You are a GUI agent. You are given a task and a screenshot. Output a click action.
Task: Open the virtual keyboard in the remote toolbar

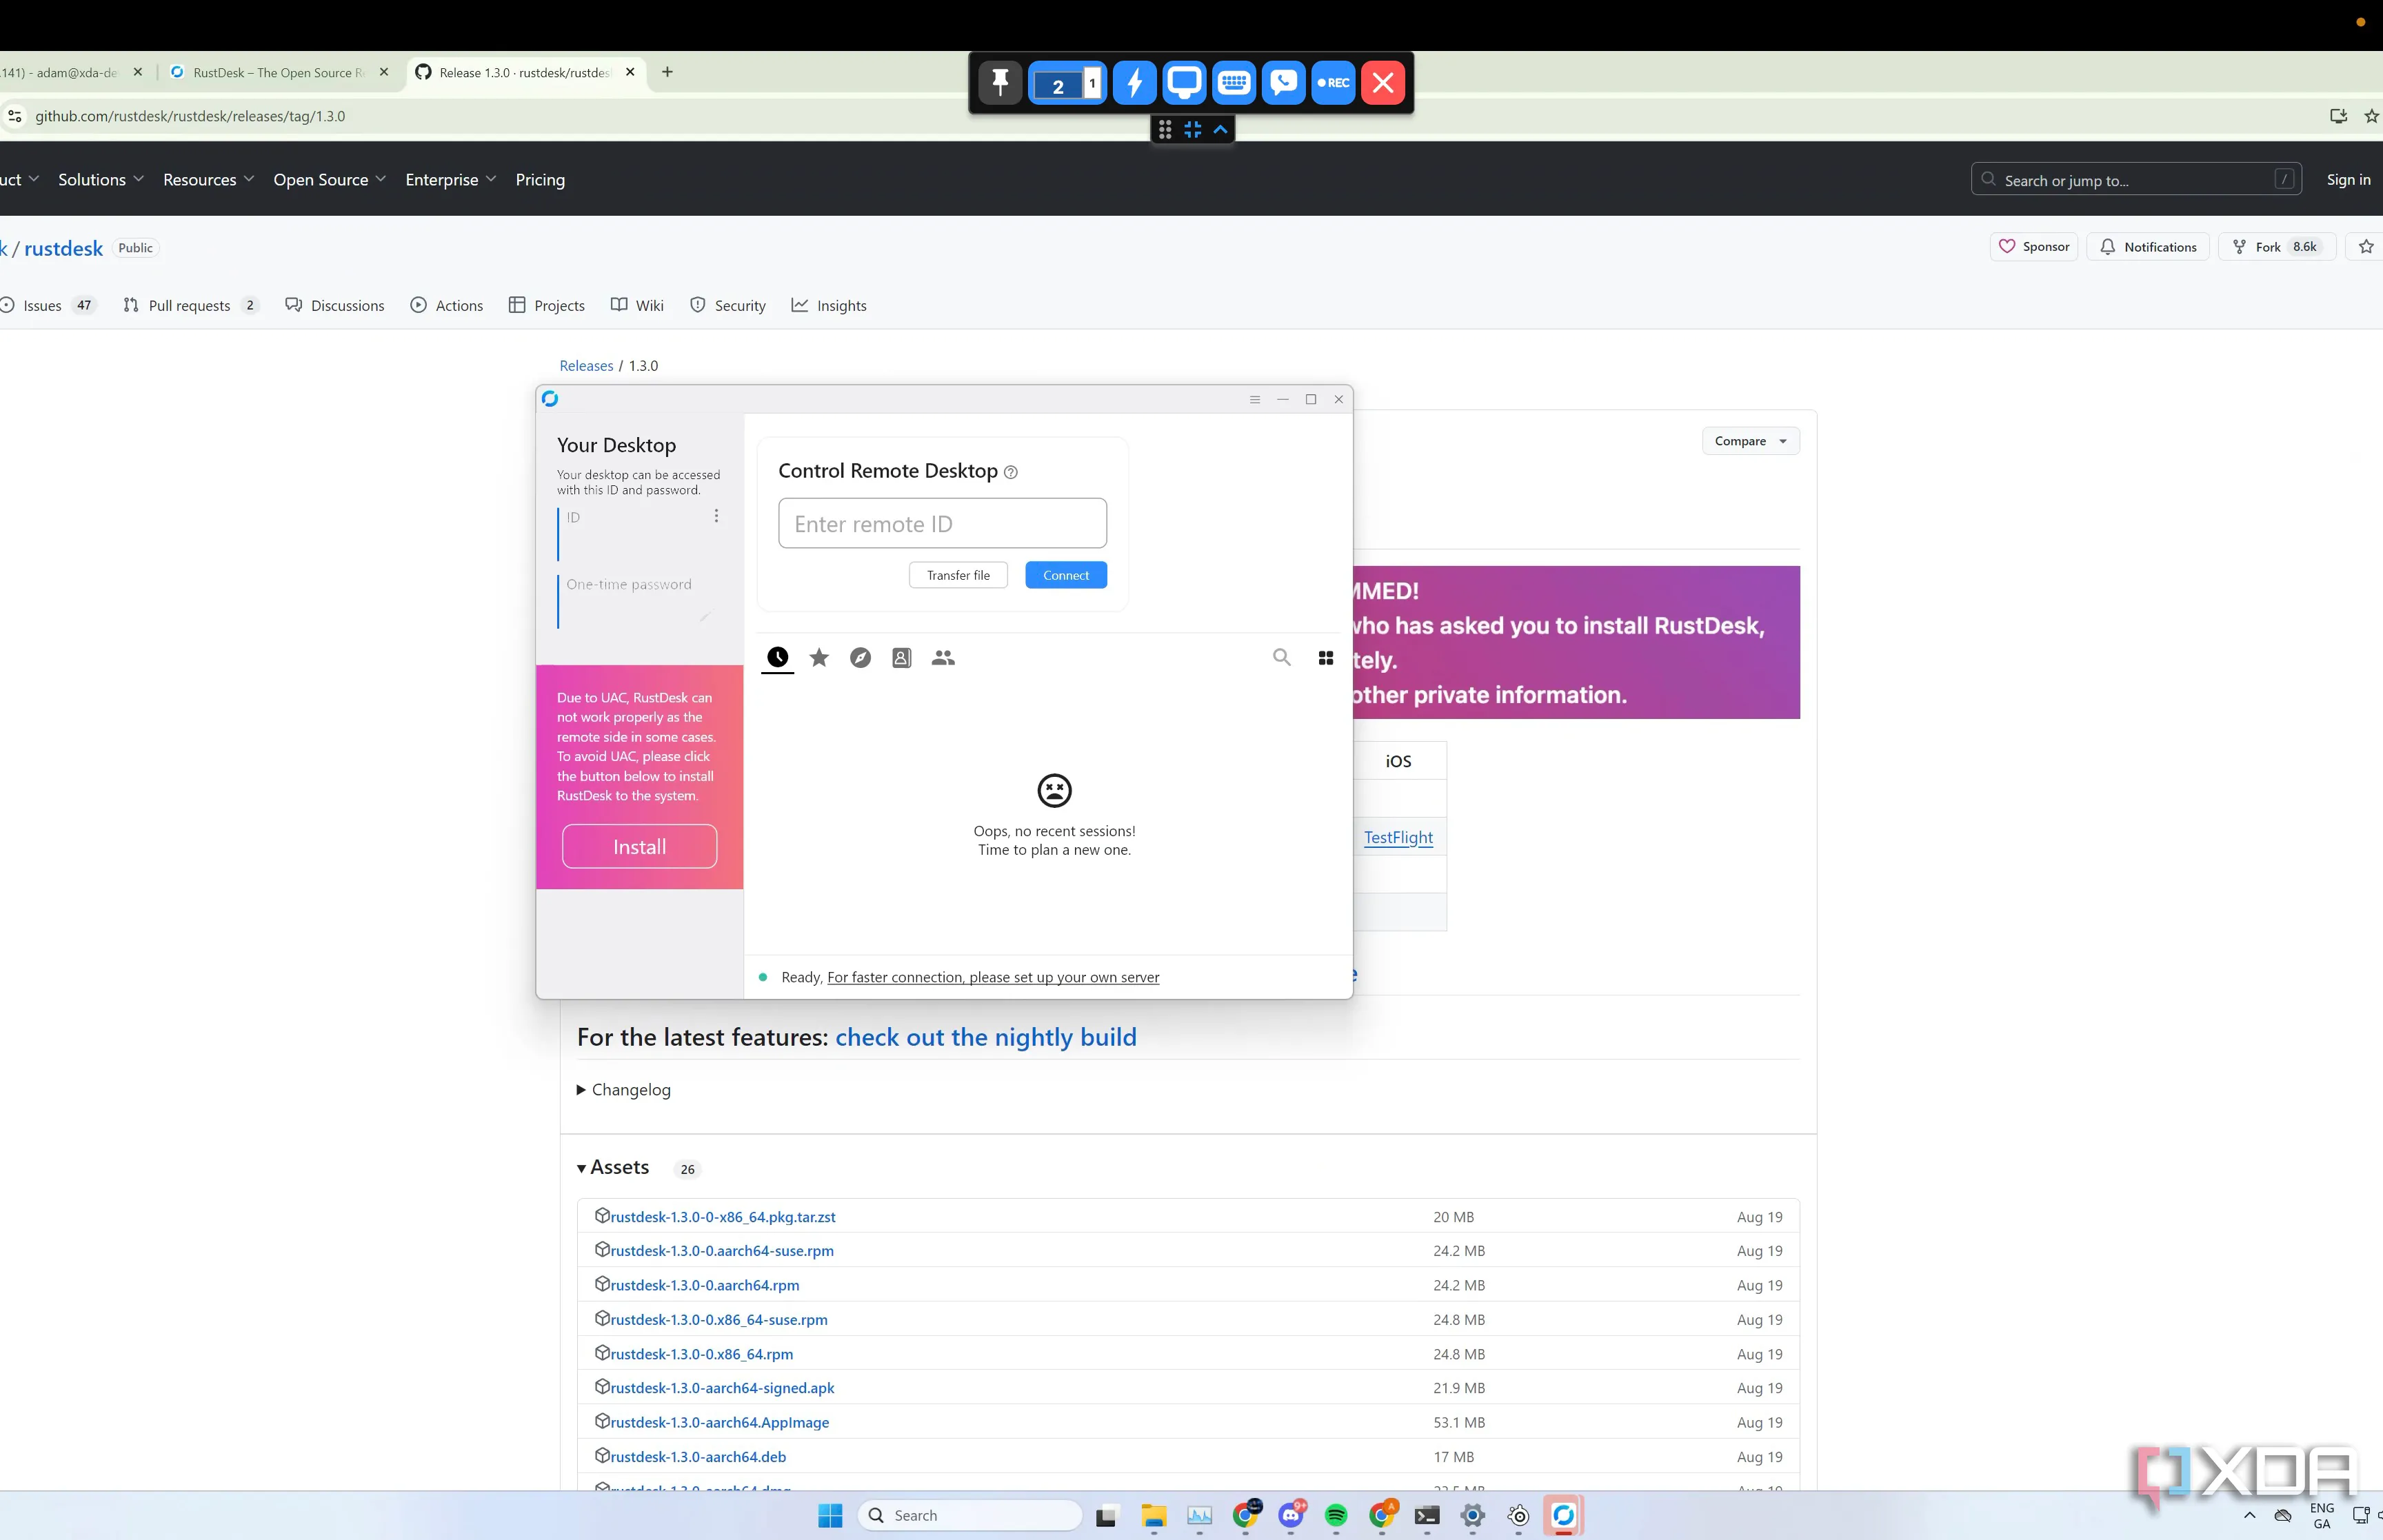pos(1233,83)
